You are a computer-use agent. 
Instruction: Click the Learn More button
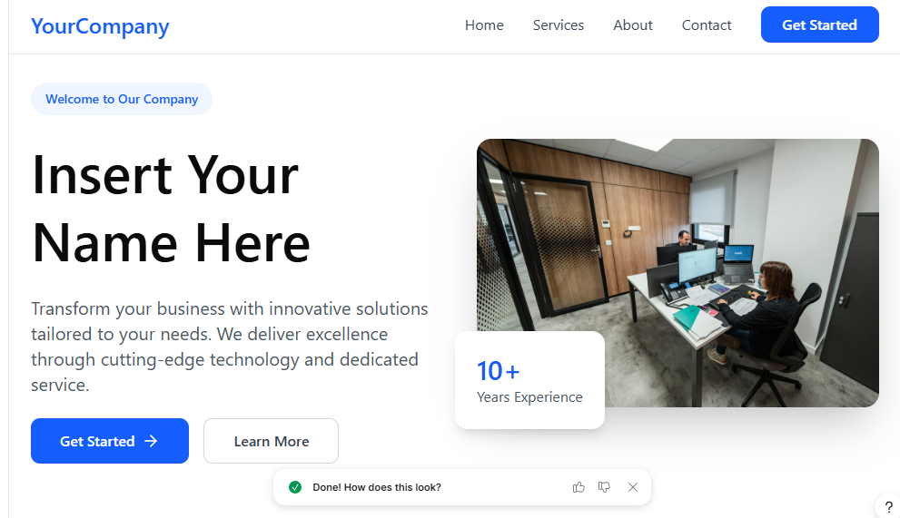[x=271, y=441]
